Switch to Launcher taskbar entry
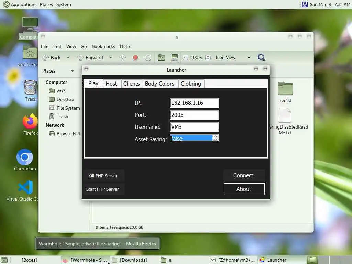Screen dimensions: 352x264 click(282, 260)
